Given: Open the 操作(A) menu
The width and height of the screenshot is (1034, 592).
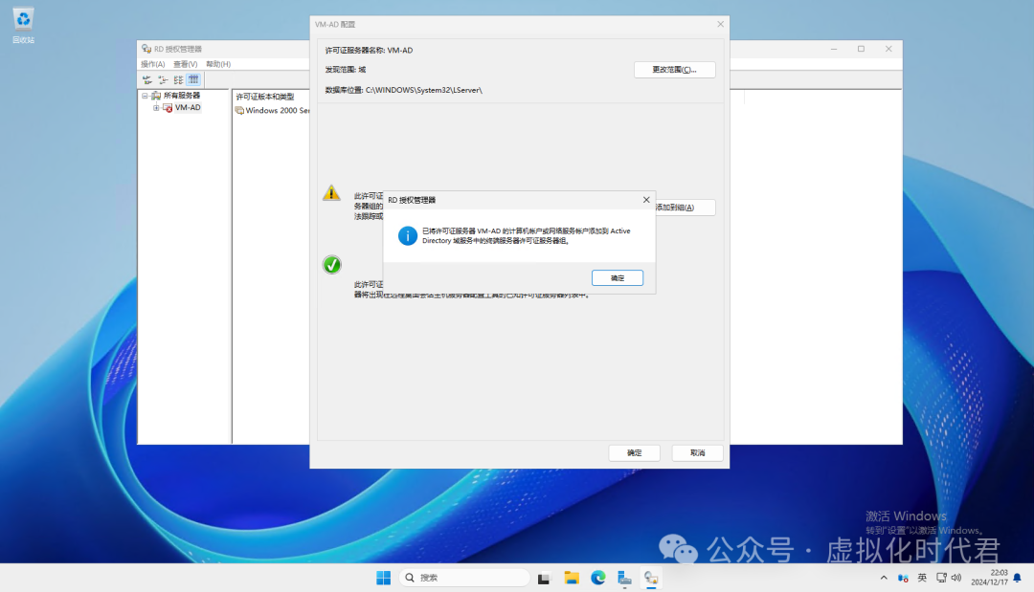Looking at the screenshot, I should tap(152, 64).
